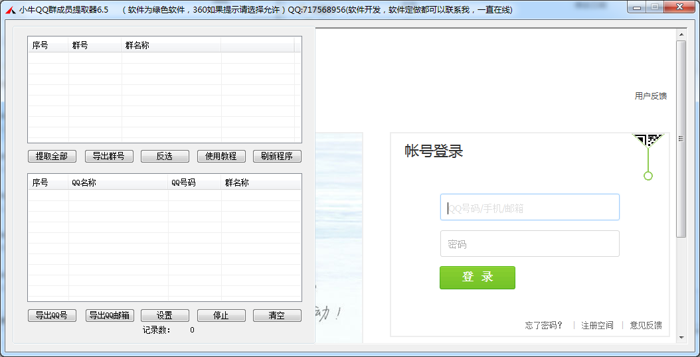Clear the records using 清空
Image resolution: width=700 pixels, height=357 pixels.
277,316
